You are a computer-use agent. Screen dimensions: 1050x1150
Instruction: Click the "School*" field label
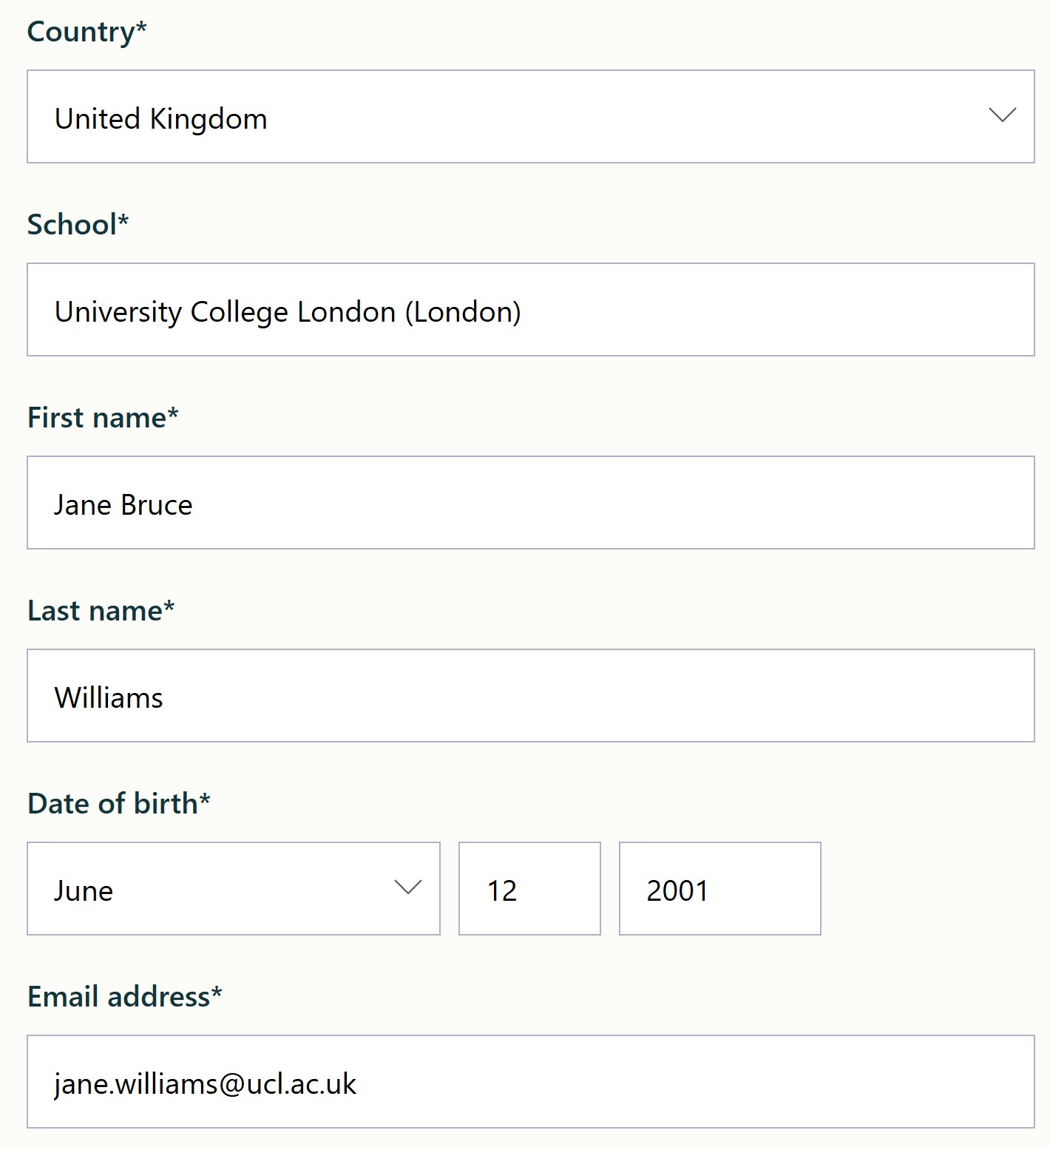(78, 225)
